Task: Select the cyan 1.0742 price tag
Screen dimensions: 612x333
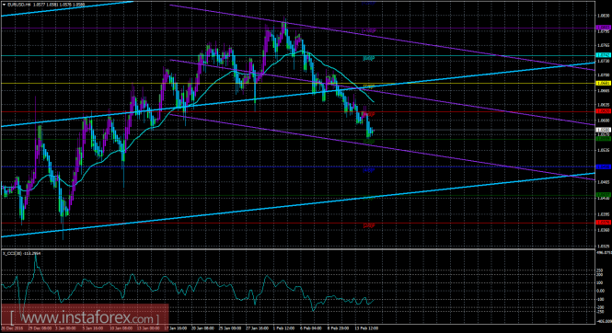Action: click(x=604, y=55)
